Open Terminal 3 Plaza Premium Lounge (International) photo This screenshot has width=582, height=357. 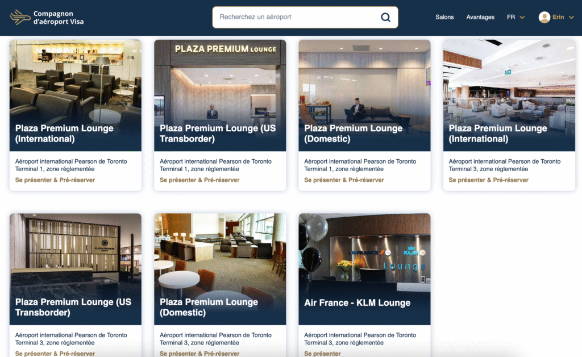(x=509, y=96)
